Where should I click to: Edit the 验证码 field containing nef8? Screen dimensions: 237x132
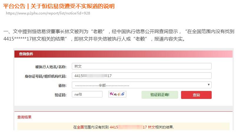pyautogui.click(x=87, y=94)
